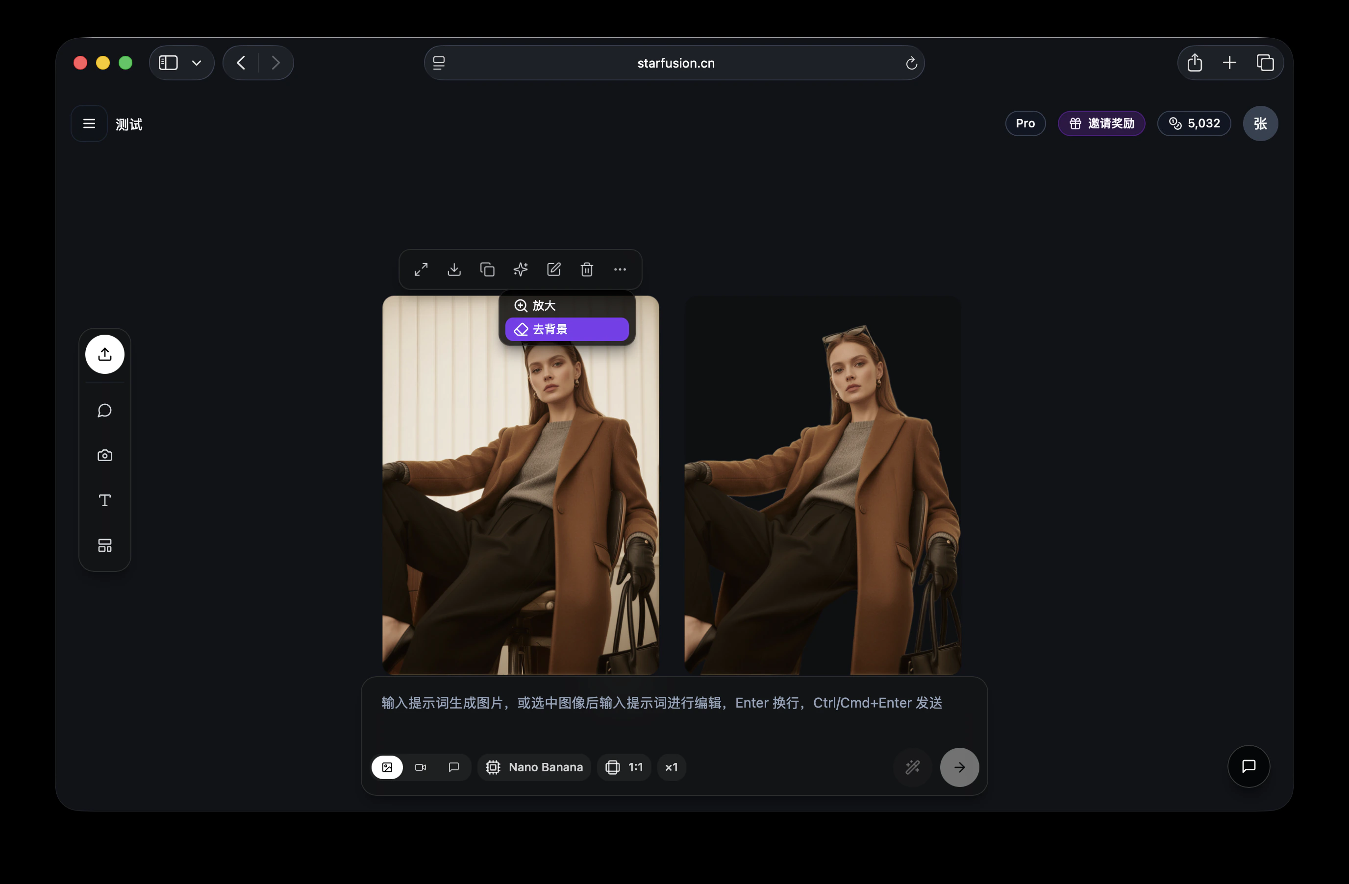Open the 1:1 aspect ratio selector

click(624, 767)
